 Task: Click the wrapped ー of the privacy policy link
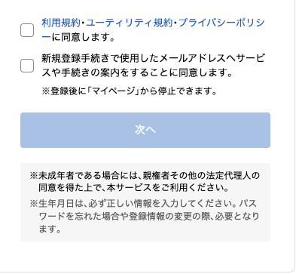click(x=46, y=37)
